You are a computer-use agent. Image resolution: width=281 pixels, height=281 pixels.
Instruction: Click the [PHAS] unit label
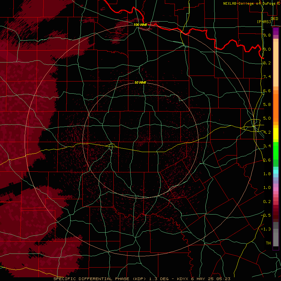click(264, 22)
